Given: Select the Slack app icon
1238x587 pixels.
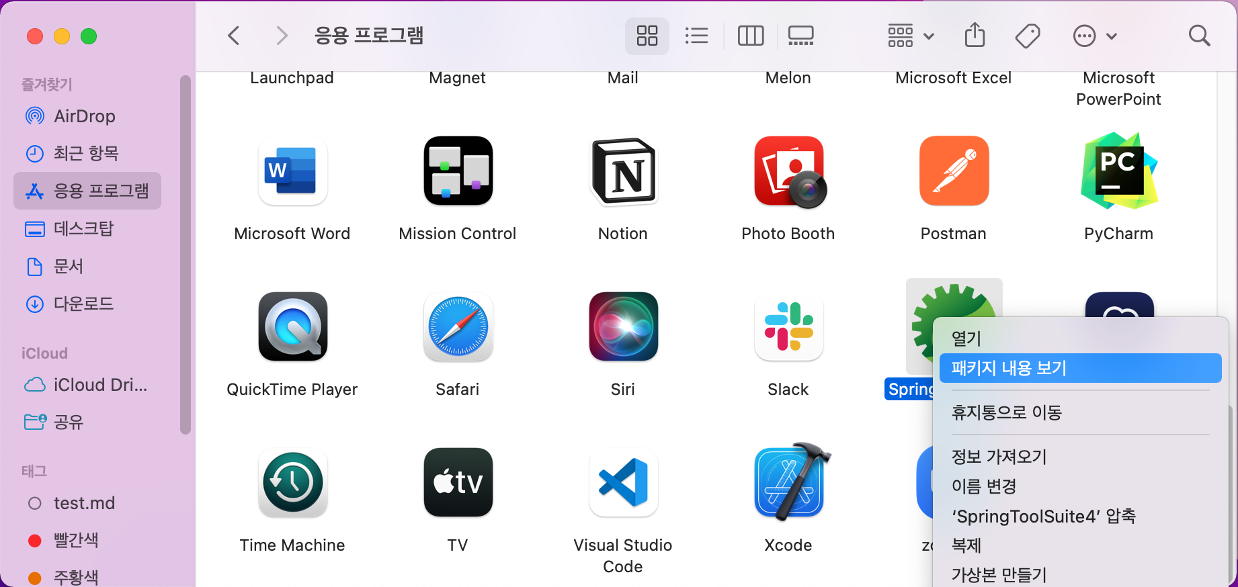Looking at the screenshot, I should click(x=789, y=326).
